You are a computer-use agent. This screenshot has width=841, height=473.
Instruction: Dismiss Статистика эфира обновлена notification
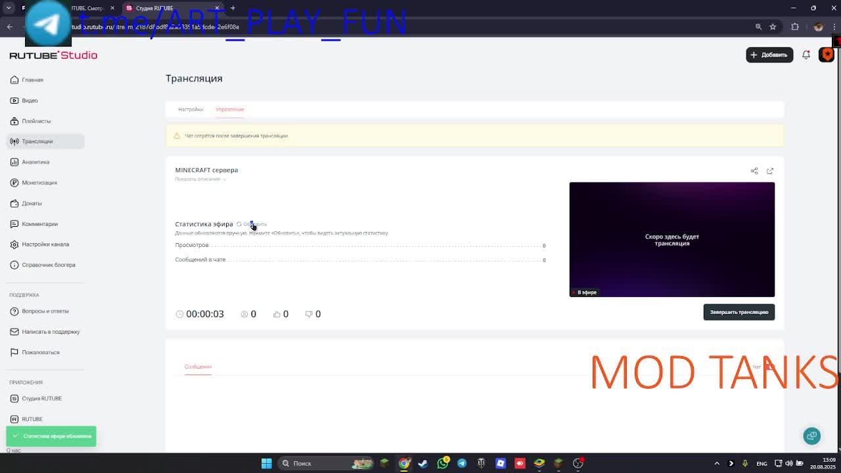click(x=51, y=436)
